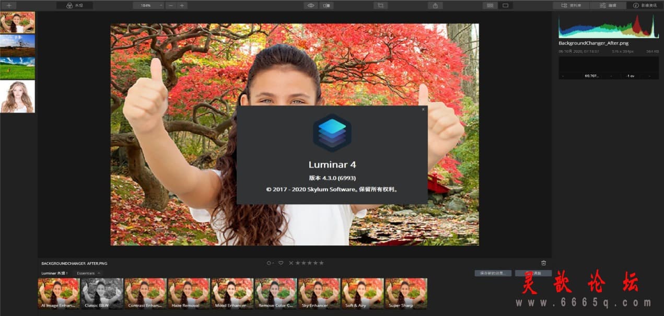Open the Luminar Looks collection dropdown

click(55, 273)
